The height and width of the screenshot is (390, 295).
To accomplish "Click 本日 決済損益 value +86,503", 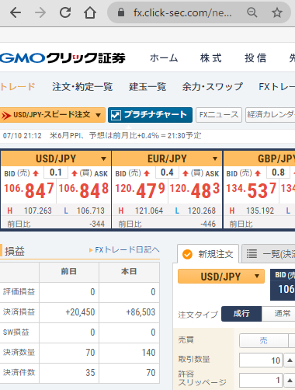I will point(141,312).
